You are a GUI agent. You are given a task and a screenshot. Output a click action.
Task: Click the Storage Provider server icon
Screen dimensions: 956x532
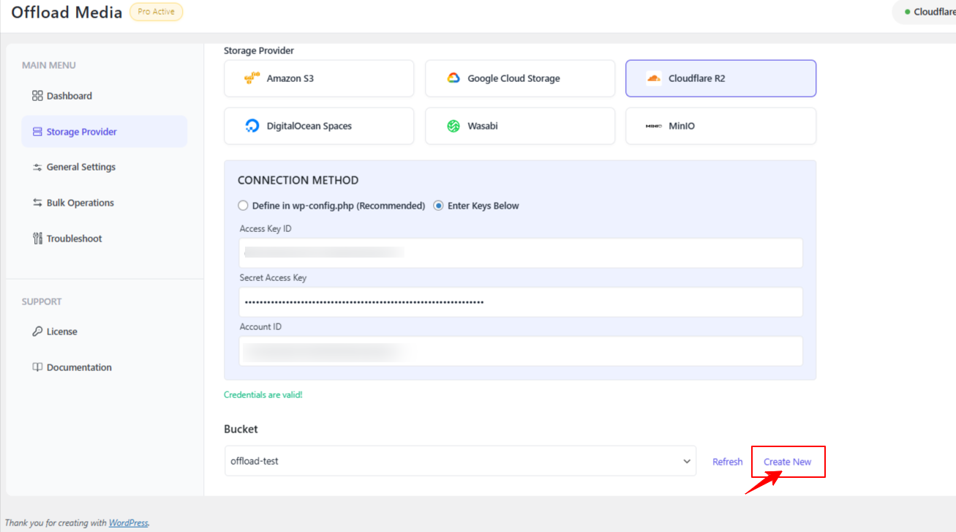37,132
